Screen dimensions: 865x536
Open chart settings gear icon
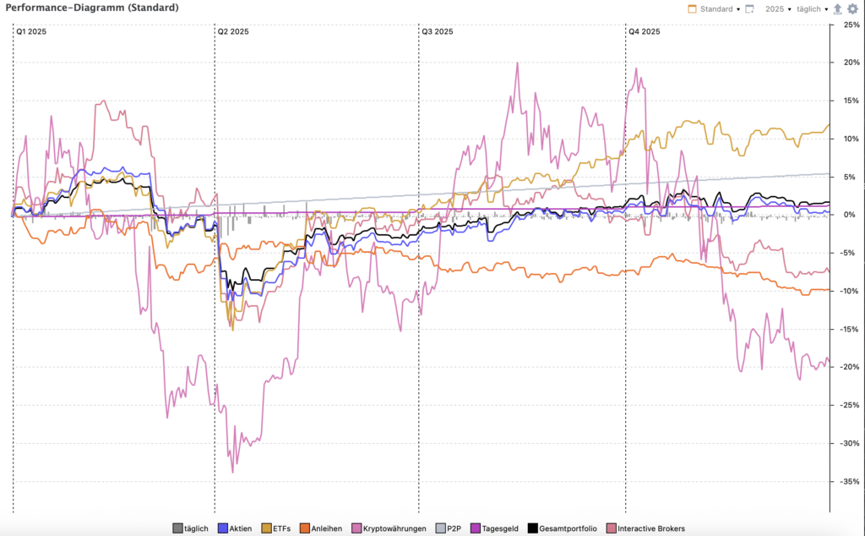(852, 8)
